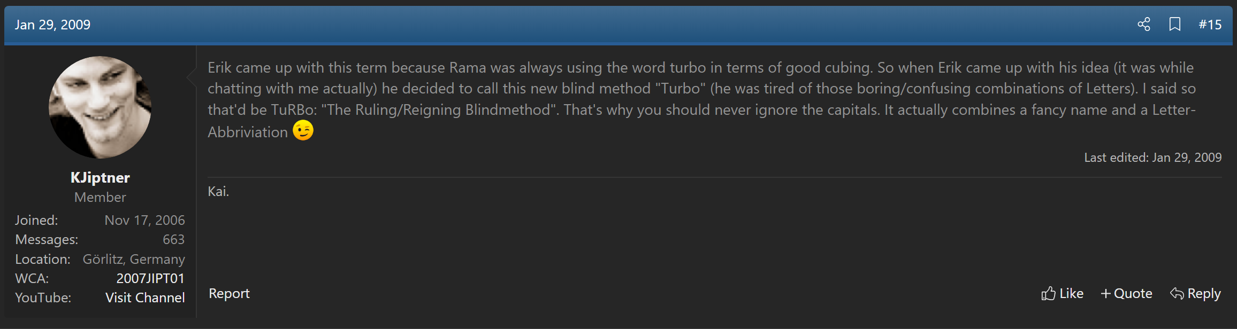The width and height of the screenshot is (1237, 329).
Task: Click the plus icon beside Quote
Action: point(1106,293)
